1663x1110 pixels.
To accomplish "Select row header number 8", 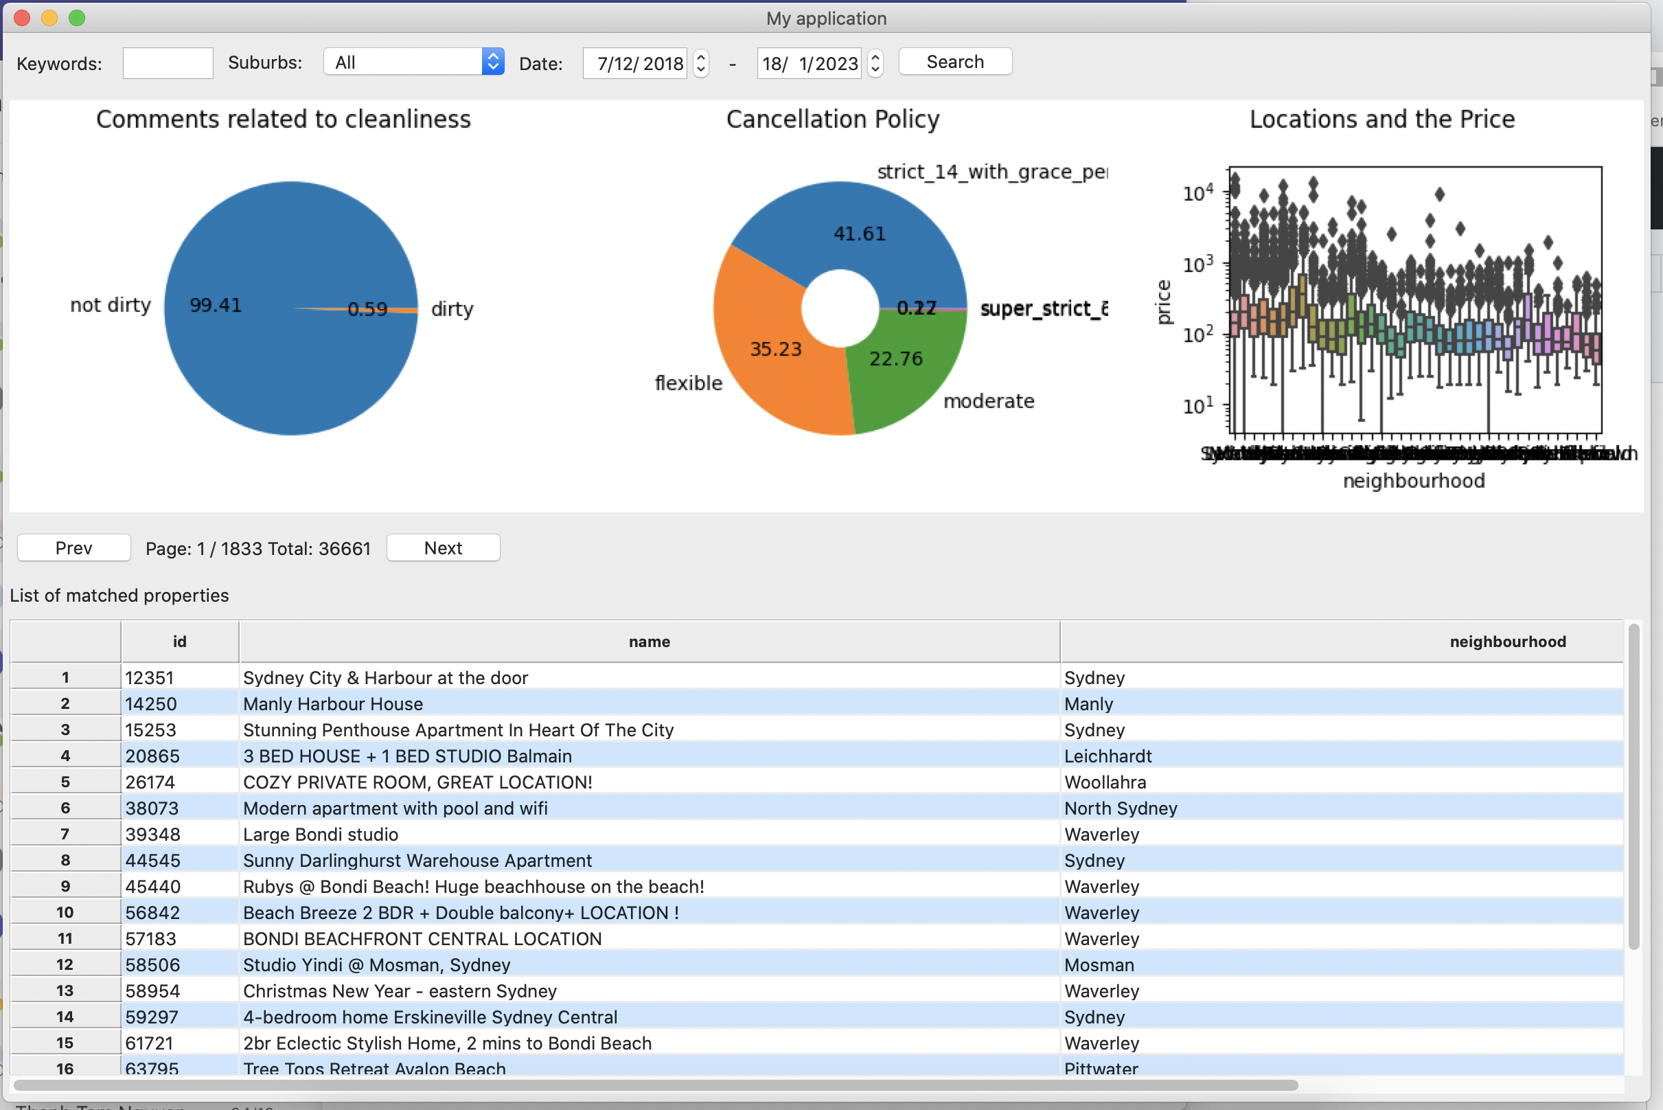I will coord(65,860).
